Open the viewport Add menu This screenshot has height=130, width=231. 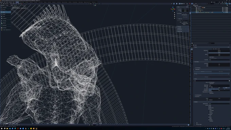[x=16, y=4]
